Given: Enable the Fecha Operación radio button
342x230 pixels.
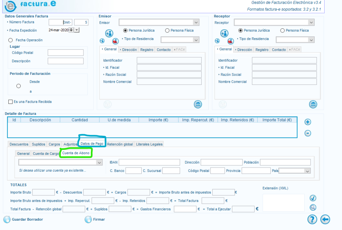Looking at the screenshot, I should [x=10, y=40].
